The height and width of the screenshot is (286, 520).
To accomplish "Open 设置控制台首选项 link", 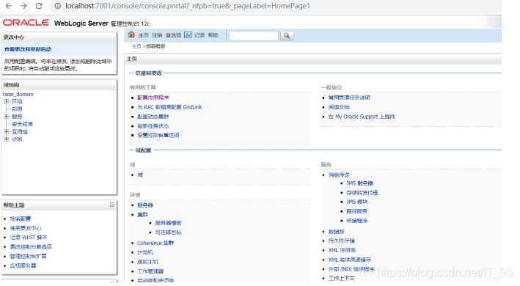I will [158, 135].
